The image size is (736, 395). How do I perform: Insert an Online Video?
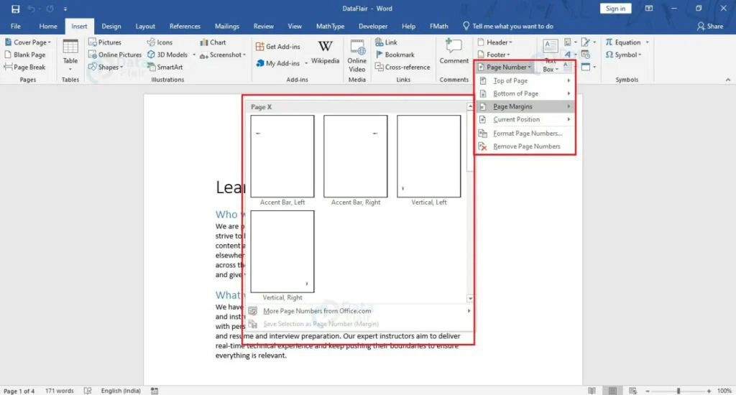(357, 55)
